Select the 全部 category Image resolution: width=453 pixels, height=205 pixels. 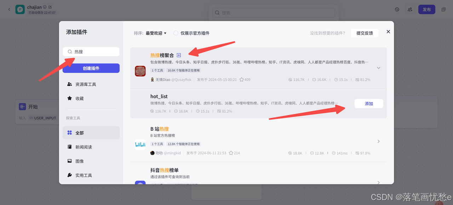click(91, 133)
